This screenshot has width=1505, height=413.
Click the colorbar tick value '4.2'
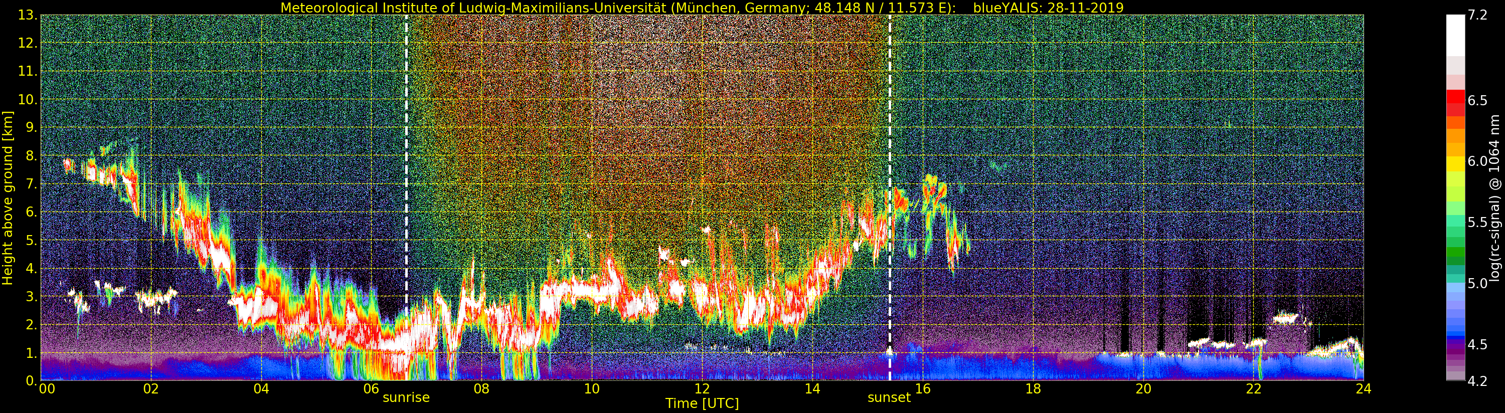pyautogui.click(x=1477, y=381)
